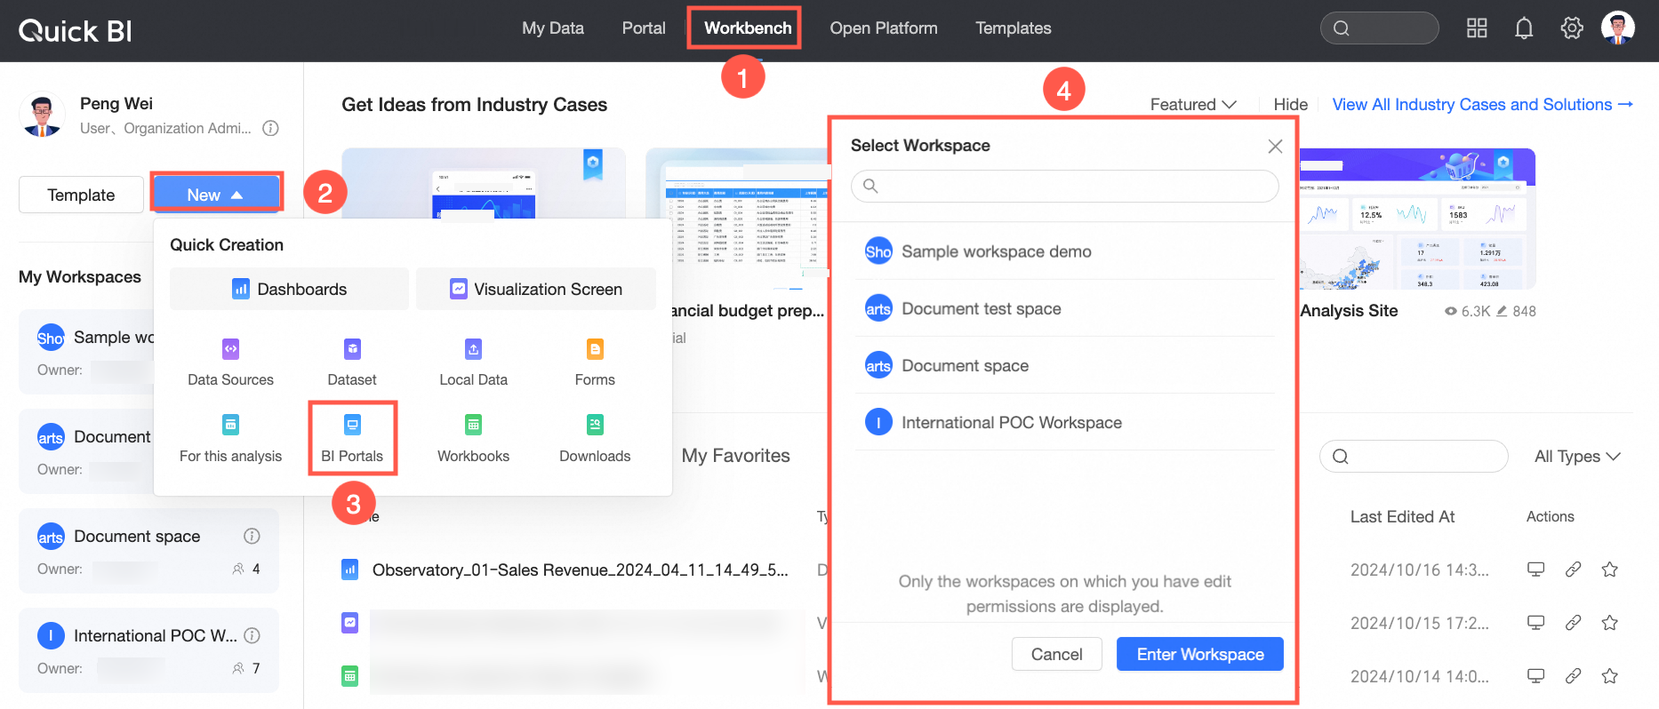Open preview icon for 2024/10/15 row
This screenshot has height=709, width=1659.
tap(1535, 623)
